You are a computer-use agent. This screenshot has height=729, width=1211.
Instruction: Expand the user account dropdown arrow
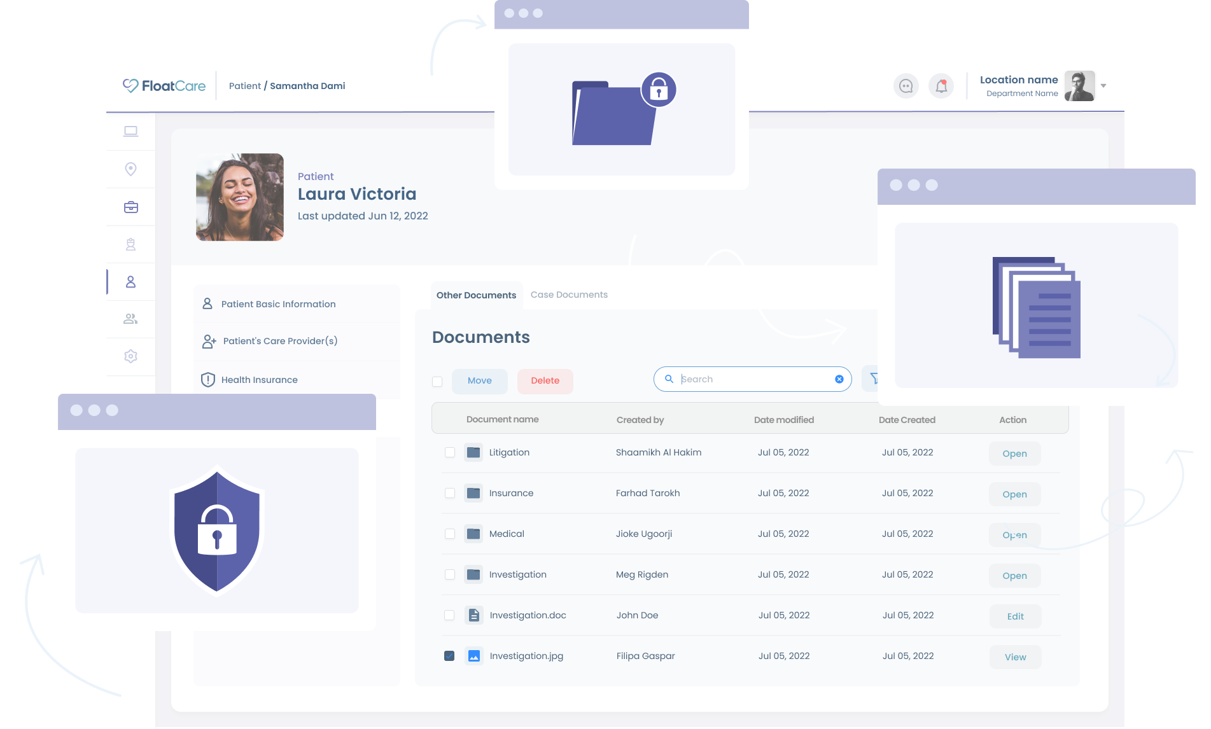click(x=1103, y=86)
